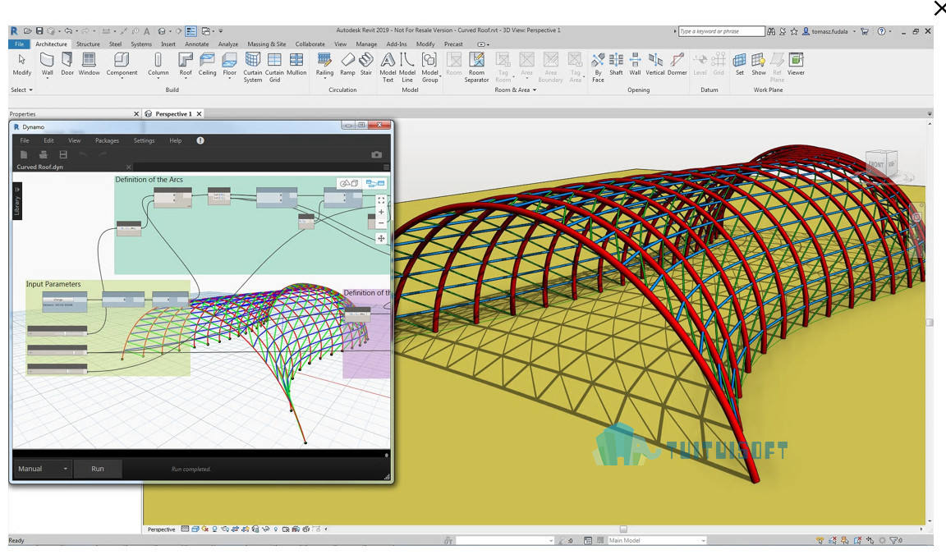Expand the Room & Area panel
946x559 pixels.
pos(515,89)
